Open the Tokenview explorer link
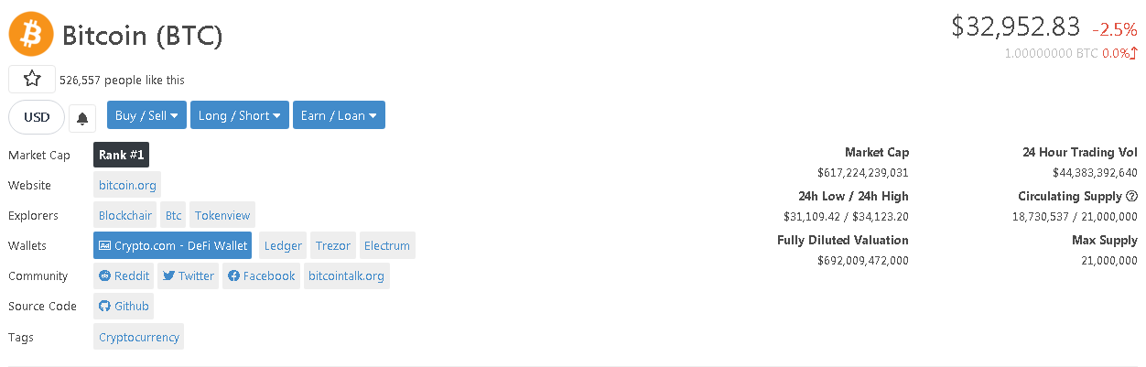This screenshot has width=1146, height=367. coord(222,215)
